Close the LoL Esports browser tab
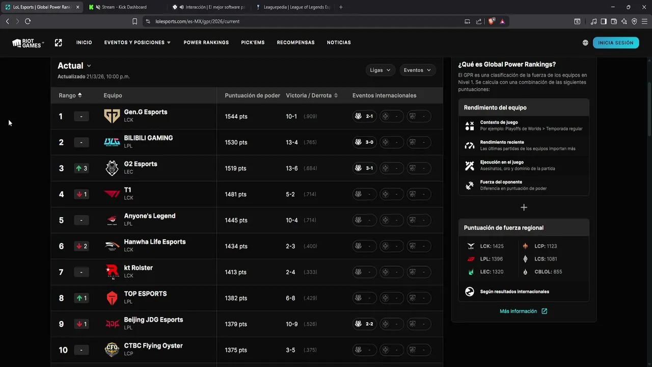Screen dimensions: 652x367 pyautogui.click(x=77, y=7)
